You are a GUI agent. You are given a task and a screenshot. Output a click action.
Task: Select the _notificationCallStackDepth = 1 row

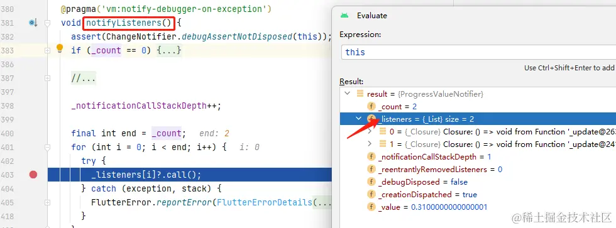(478, 156)
